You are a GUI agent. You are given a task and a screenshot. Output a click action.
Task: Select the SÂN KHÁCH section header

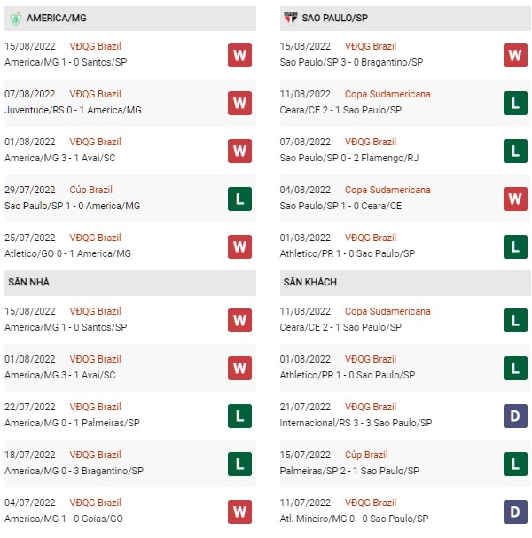click(x=405, y=283)
